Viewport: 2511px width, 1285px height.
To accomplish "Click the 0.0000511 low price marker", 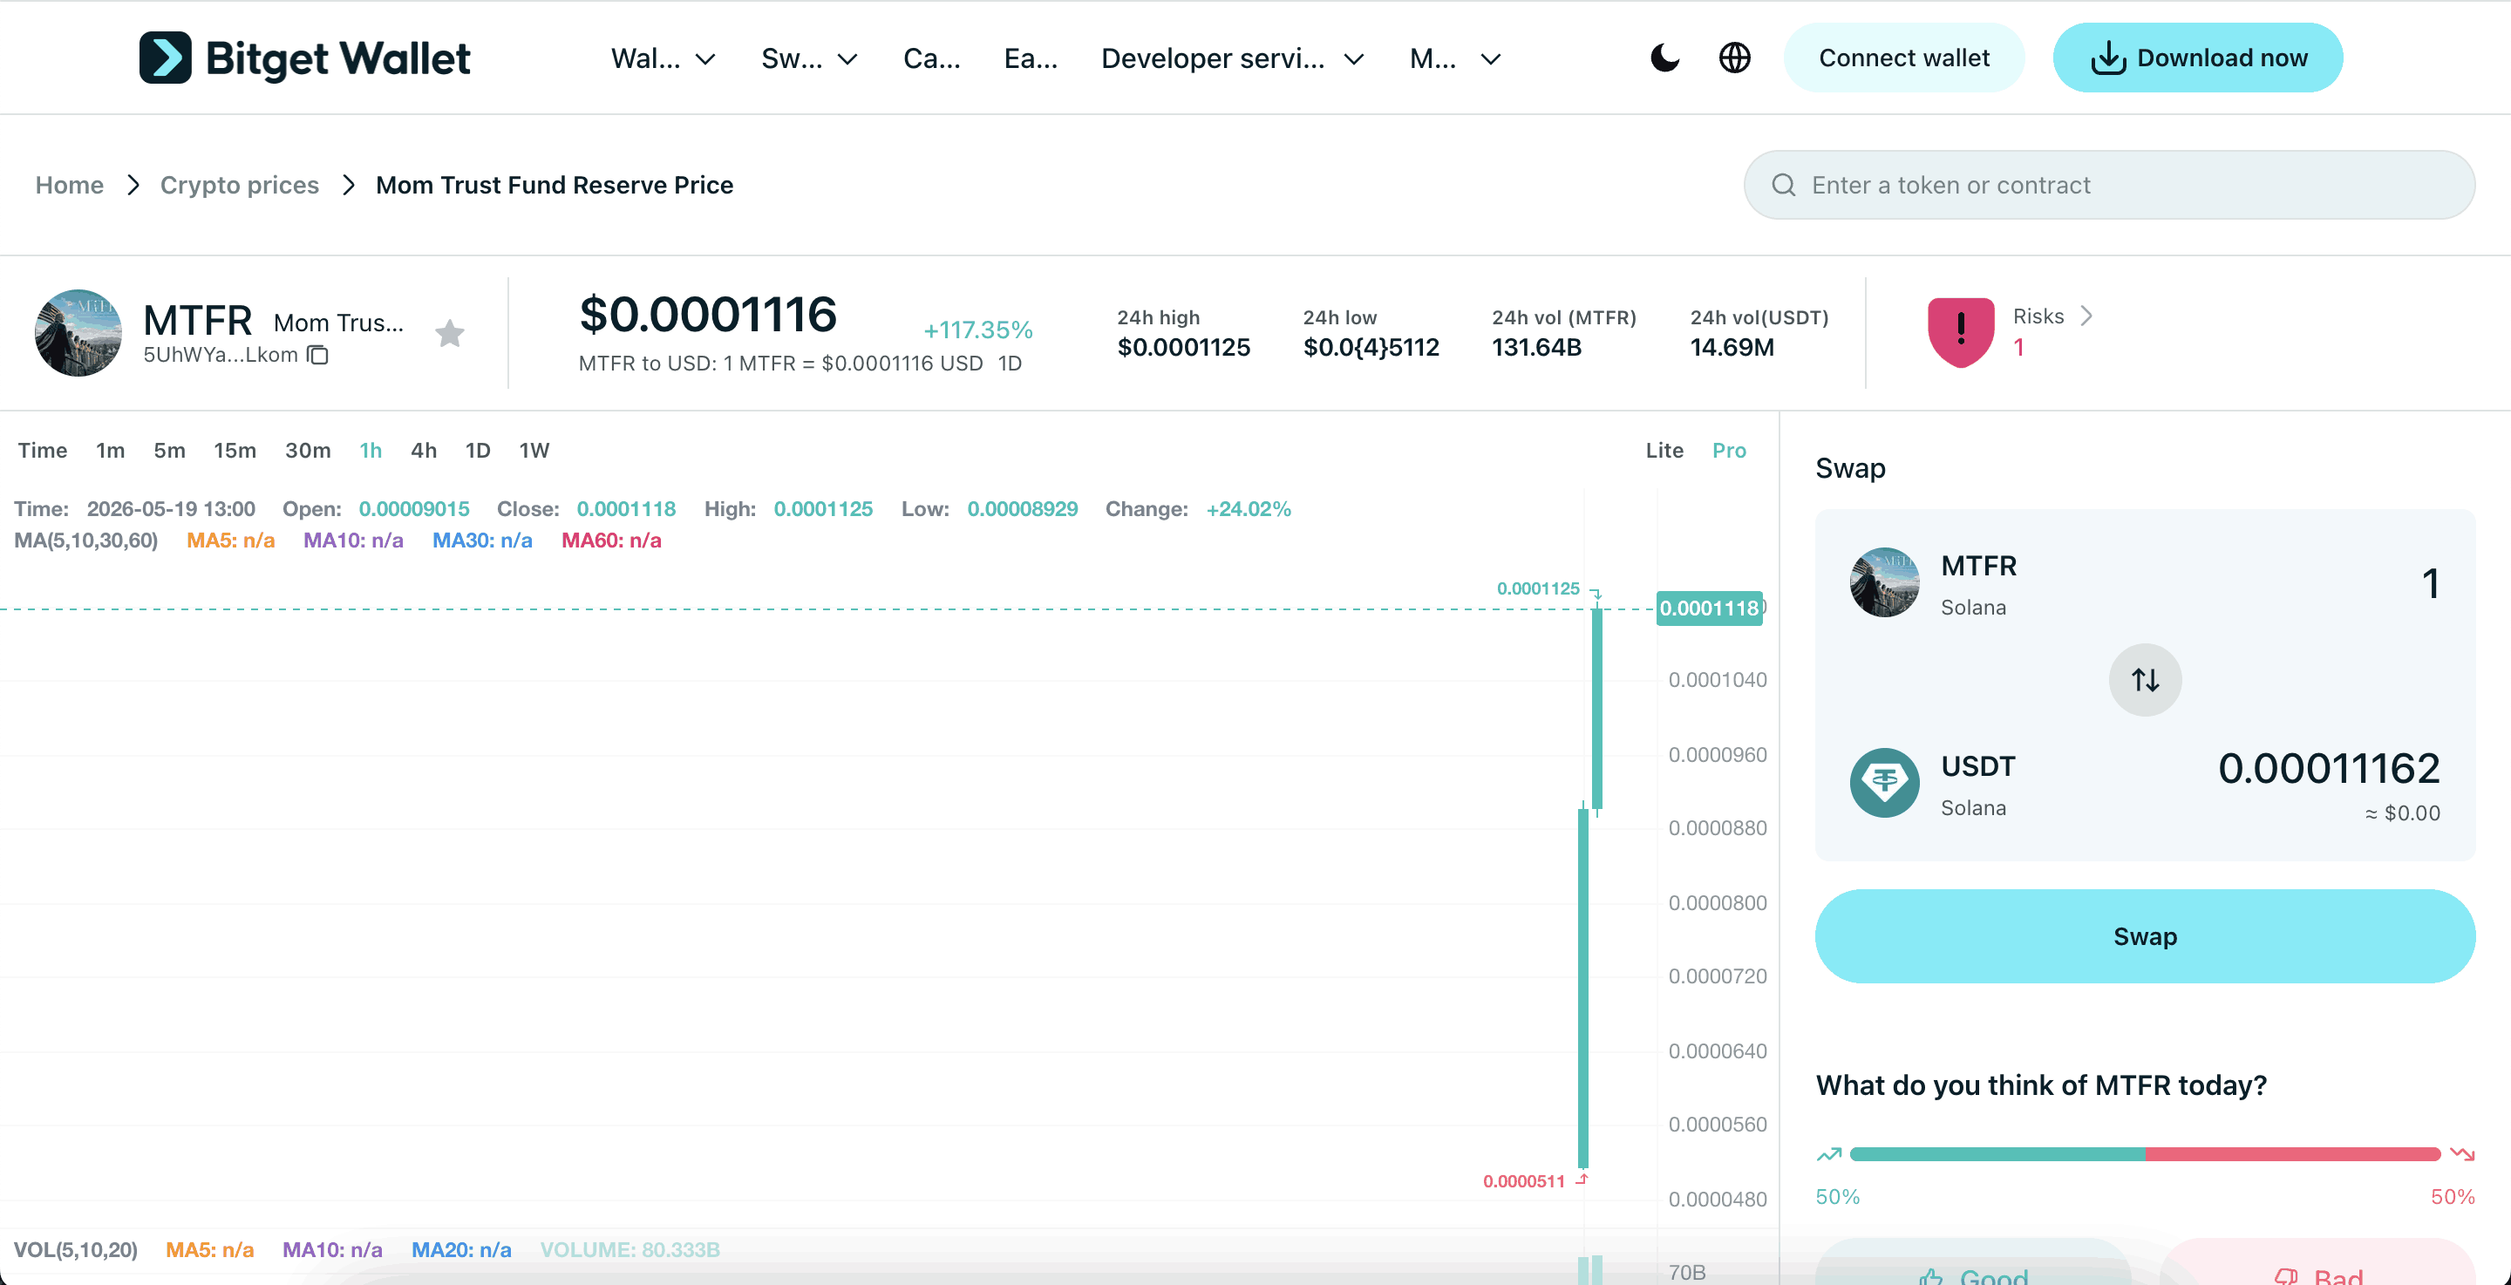I will tap(1523, 1181).
